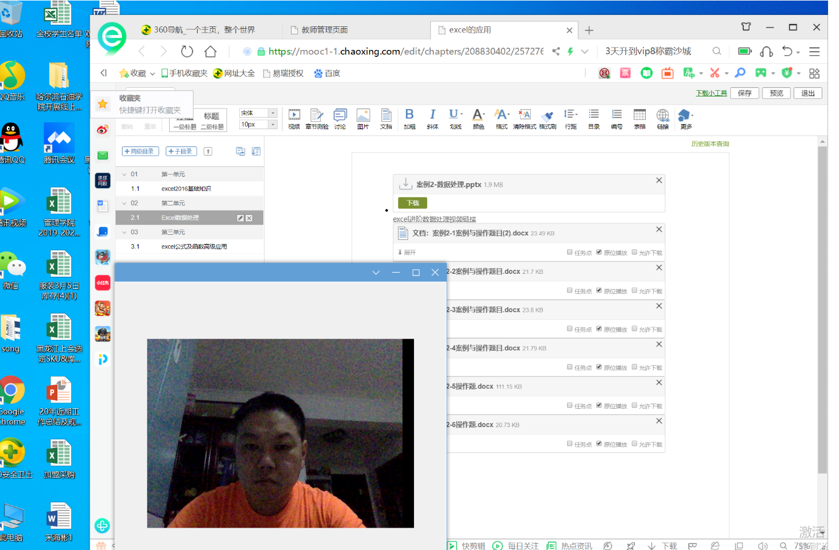Click the 格式刷 format painter icon
This screenshot has height=550, width=839.
(547, 118)
